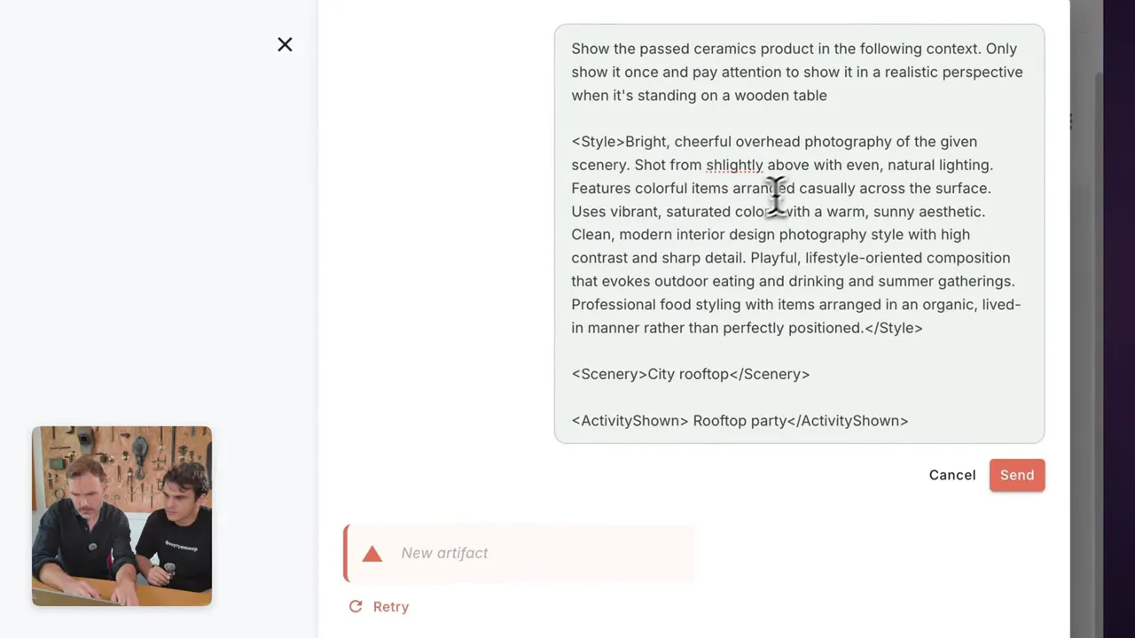The height and width of the screenshot is (638, 1135).
Task: Click the circular refresh icon beside Retry
Action: click(355, 606)
